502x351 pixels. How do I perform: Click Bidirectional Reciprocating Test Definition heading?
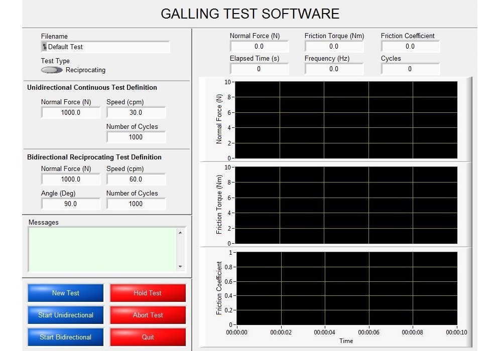click(x=94, y=157)
